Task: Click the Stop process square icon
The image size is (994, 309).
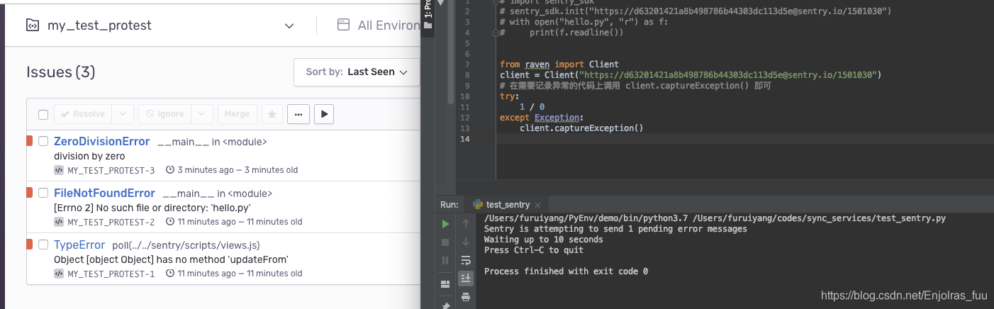Action: coord(446,242)
